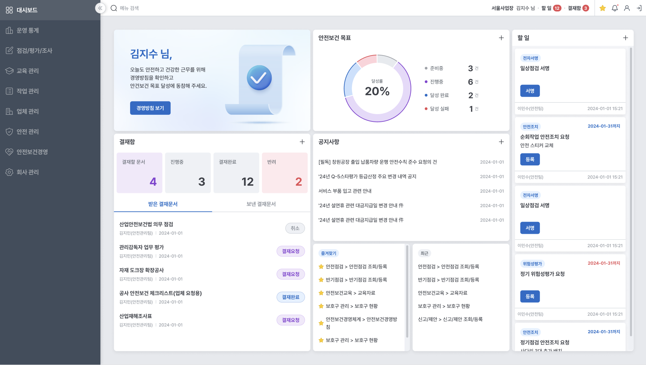Expand 공지사항 panel with plus icon

tap(501, 142)
